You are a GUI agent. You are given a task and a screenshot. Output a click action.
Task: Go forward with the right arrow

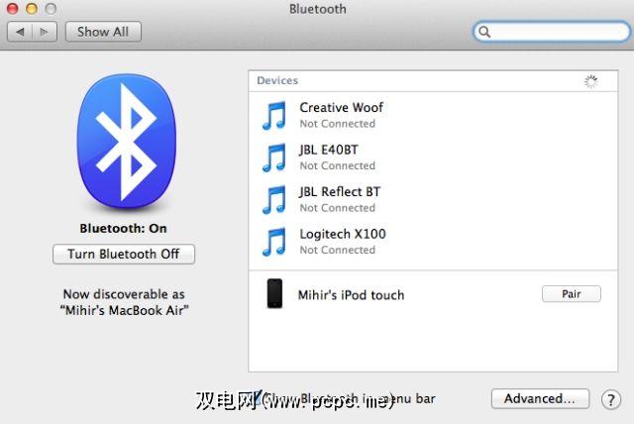(46, 32)
